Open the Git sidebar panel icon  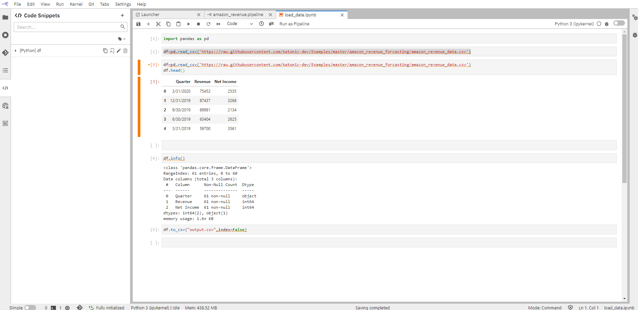[x=5, y=53]
